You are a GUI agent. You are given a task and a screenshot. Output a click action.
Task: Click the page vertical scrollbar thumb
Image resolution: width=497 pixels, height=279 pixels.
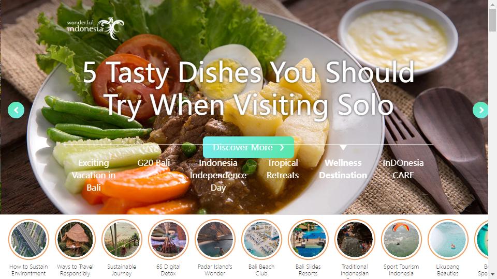[x=492, y=20]
